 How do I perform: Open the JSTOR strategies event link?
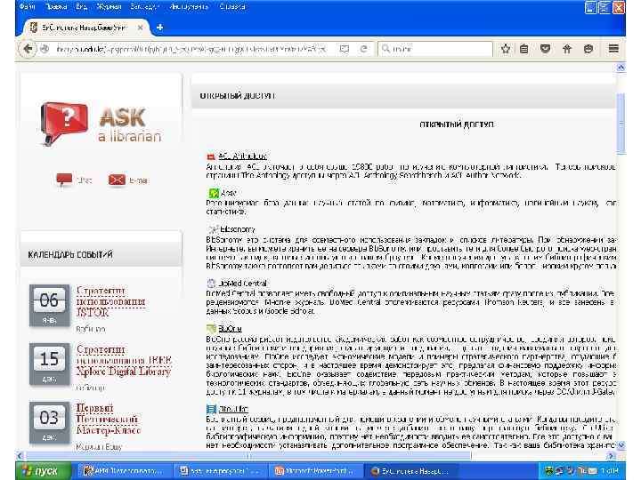pos(110,301)
